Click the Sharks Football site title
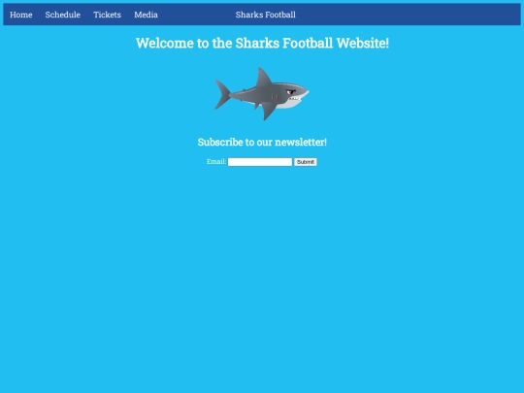This screenshot has width=524, height=393. tap(265, 15)
